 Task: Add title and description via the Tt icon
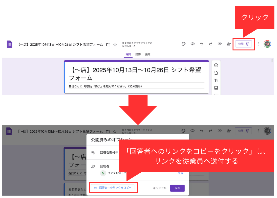tap(216, 80)
